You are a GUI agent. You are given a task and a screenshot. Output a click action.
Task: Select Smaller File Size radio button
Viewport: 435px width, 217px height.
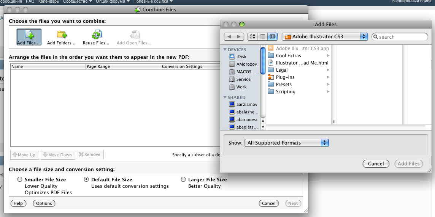[20, 179]
